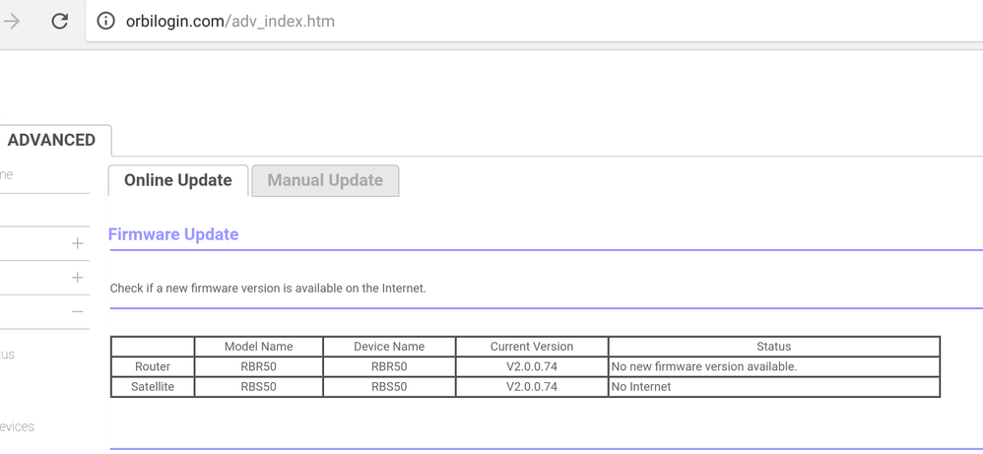Viewport: 983px width, 454px height.
Task: Click the Status column header
Action: pos(773,347)
